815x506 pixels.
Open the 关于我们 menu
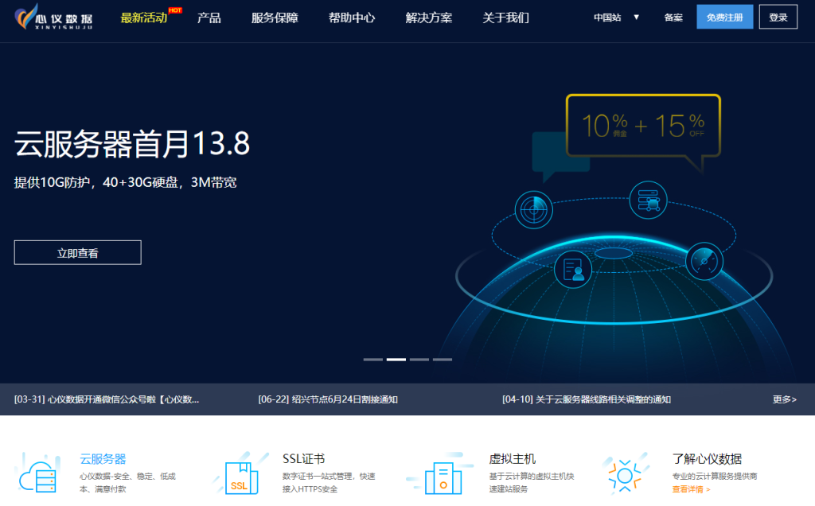pos(505,18)
